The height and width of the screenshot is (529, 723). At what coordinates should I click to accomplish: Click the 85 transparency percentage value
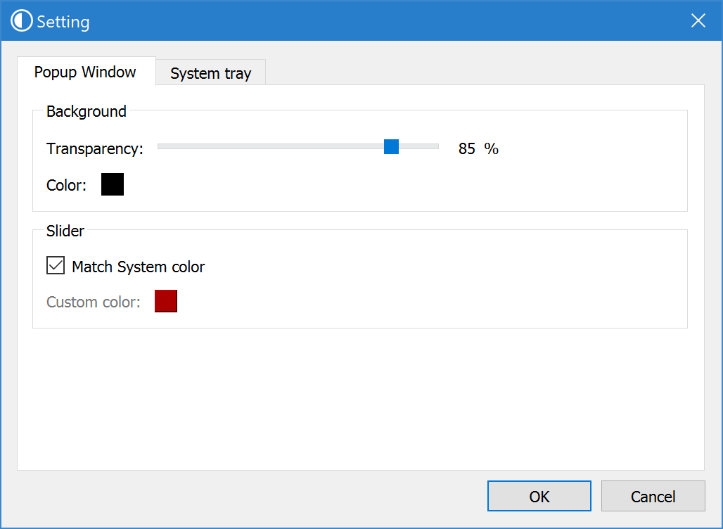click(467, 148)
